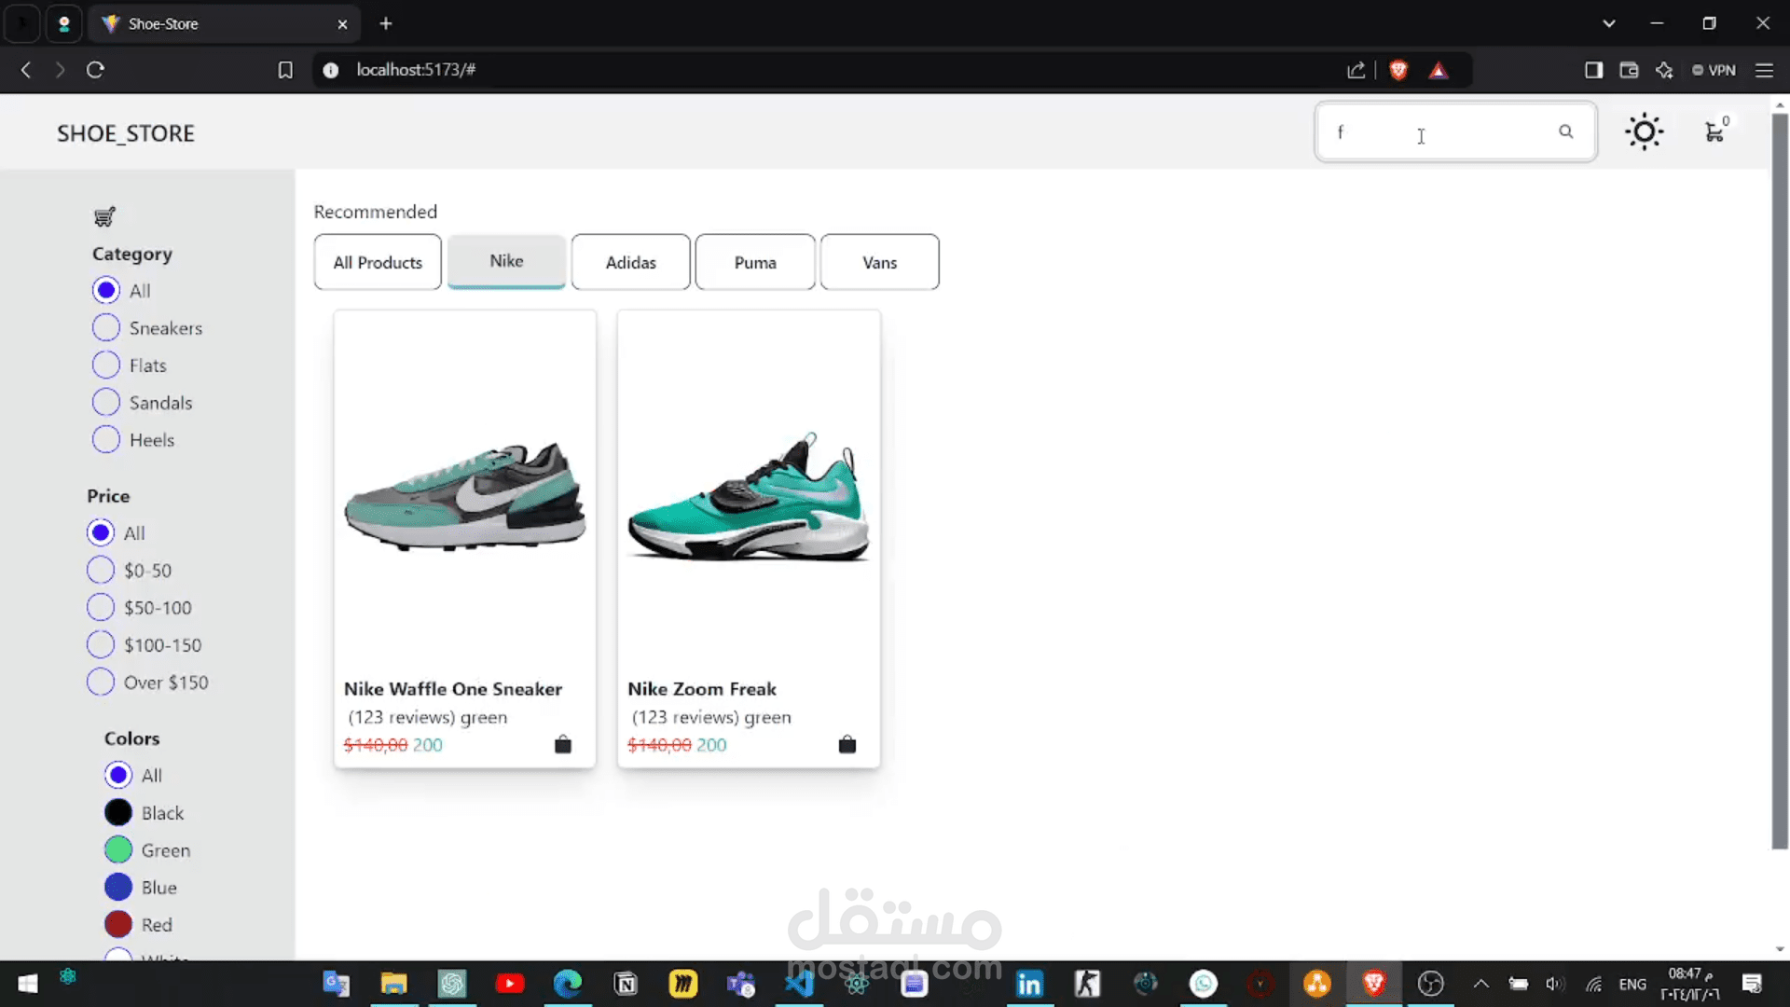
Task: Switch to the Adidas brand tab
Action: [630, 262]
